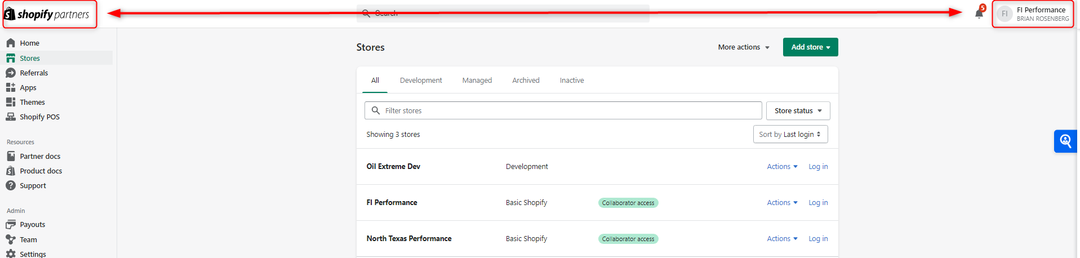Click the Home icon in sidebar
Viewport: 1080px width, 258px height.
point(11,43)
